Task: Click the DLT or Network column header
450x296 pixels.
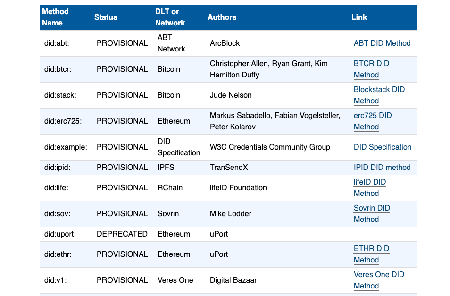Action: point(170,17)
